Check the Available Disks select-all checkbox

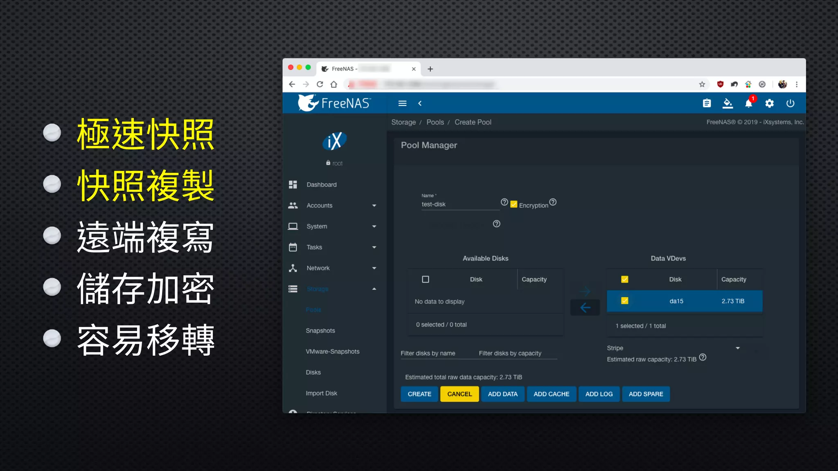(x=426, y=279)
